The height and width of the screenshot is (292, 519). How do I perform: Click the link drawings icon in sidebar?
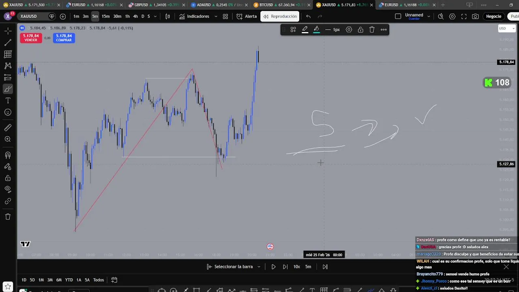[x=8, y=201]
